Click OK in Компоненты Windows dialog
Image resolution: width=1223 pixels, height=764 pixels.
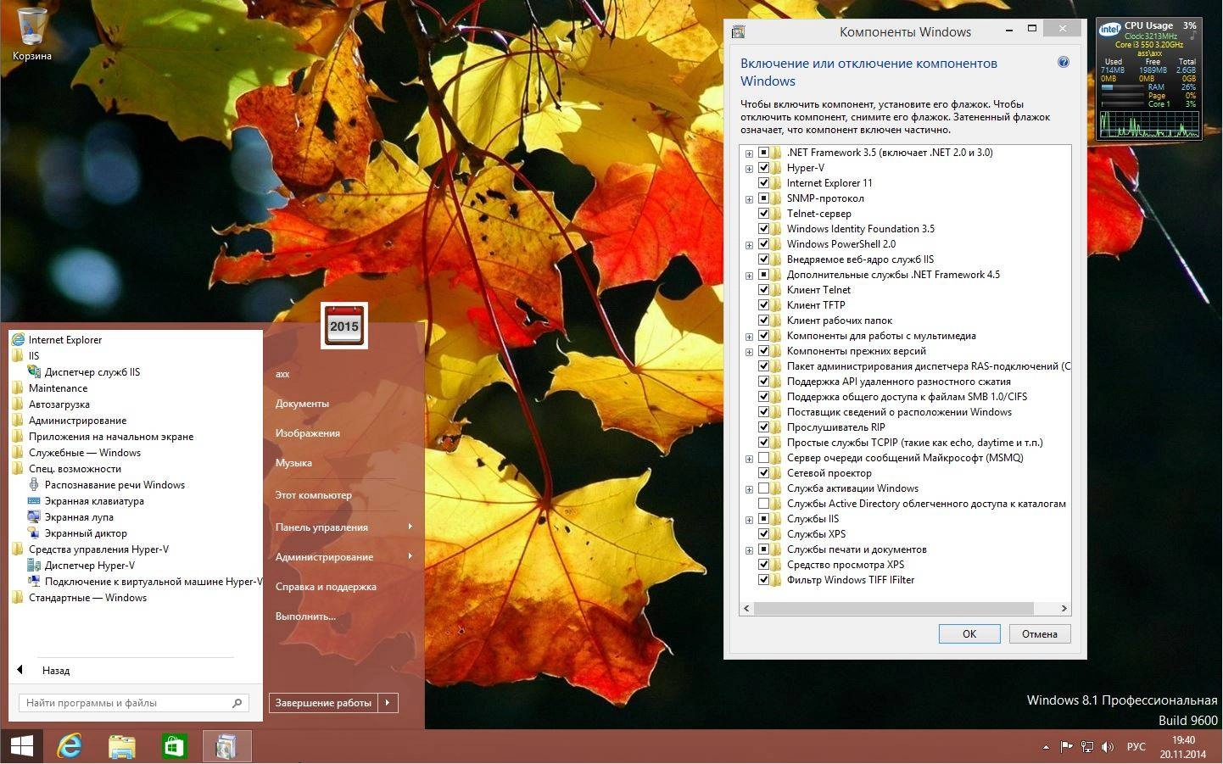click(x=969, y=634)
